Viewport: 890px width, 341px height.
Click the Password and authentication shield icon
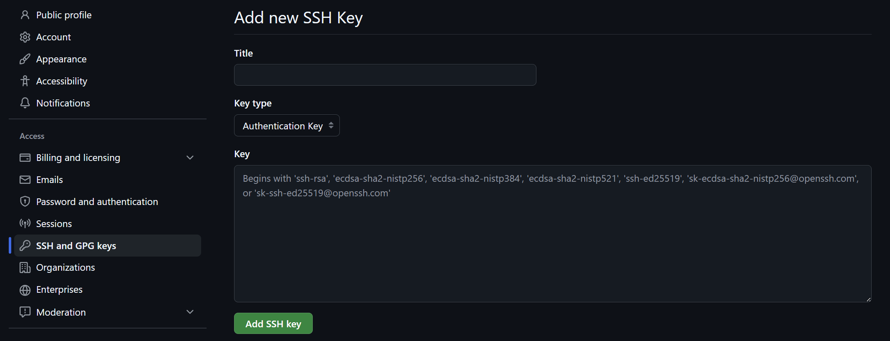click(x=25, y=201)
